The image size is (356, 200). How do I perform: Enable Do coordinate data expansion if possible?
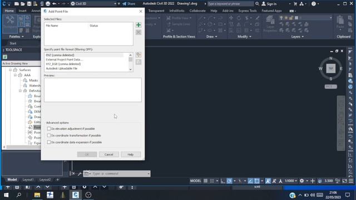click(49, 142)
